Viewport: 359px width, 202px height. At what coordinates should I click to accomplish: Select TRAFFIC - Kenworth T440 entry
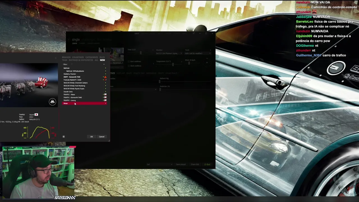click(x=84, y=97)
